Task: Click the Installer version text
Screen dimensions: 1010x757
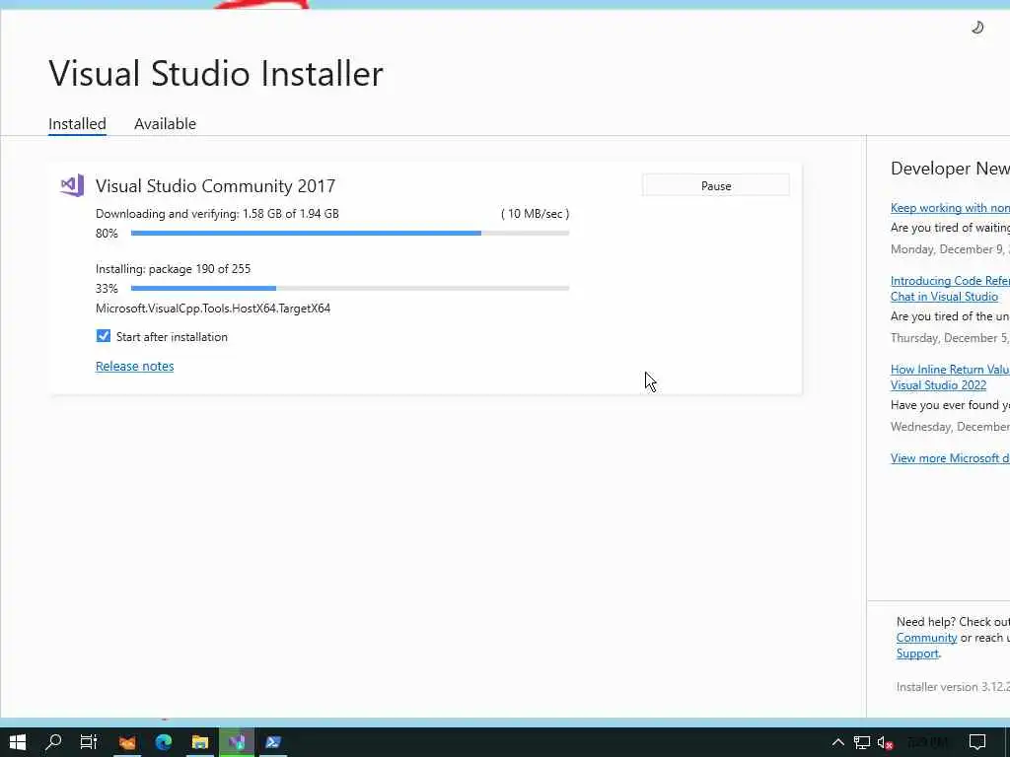Action: point(953,687)
